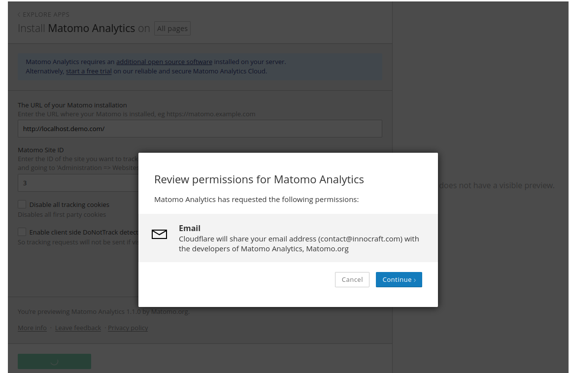
Task: Focus the Matomo installation URL field
Action: click(x=200, y=129)
